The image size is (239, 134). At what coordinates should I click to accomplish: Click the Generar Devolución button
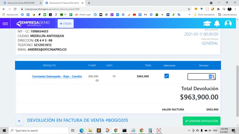(202, 121)
